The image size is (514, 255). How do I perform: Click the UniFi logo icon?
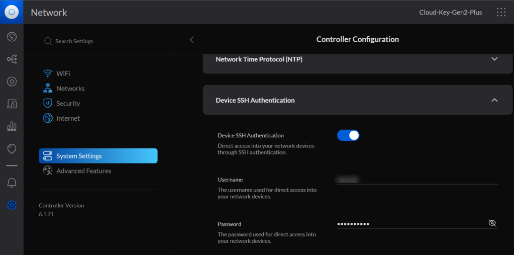[12, 12]
